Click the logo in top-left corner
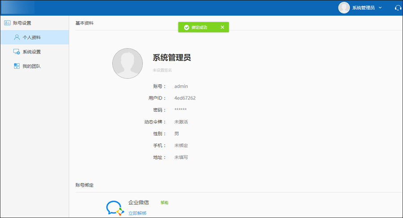The image size is (403, 218). [x=18, y=8]
